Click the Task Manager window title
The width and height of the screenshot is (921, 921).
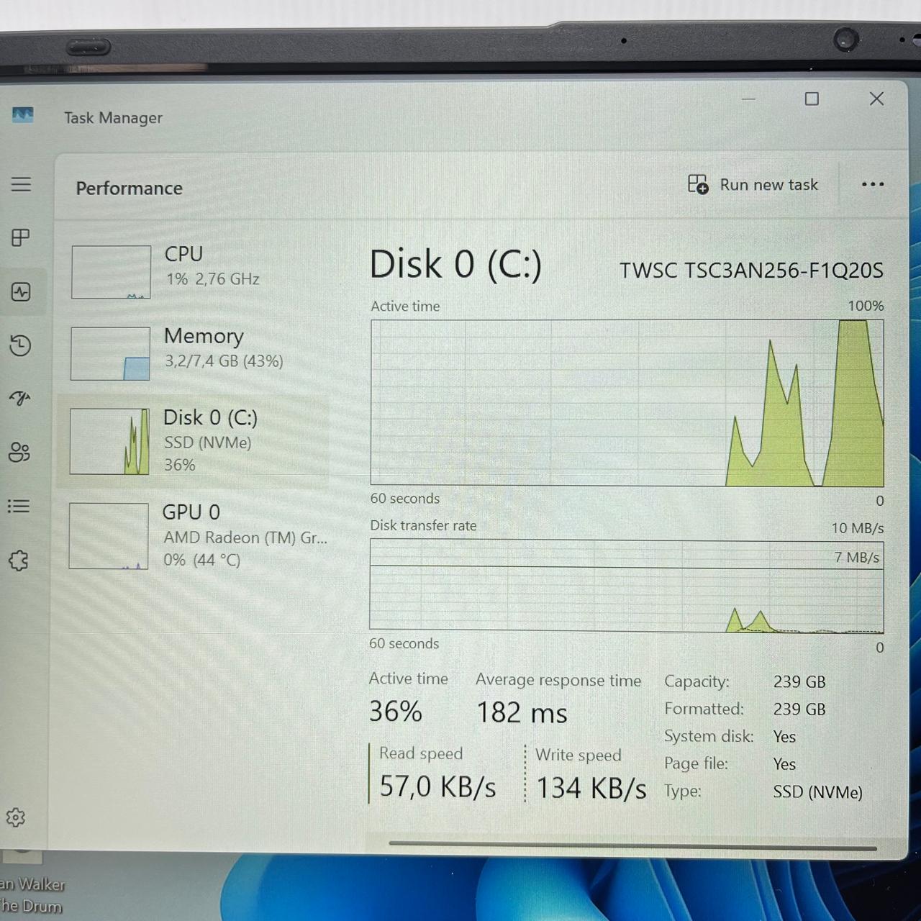[113, 117]
